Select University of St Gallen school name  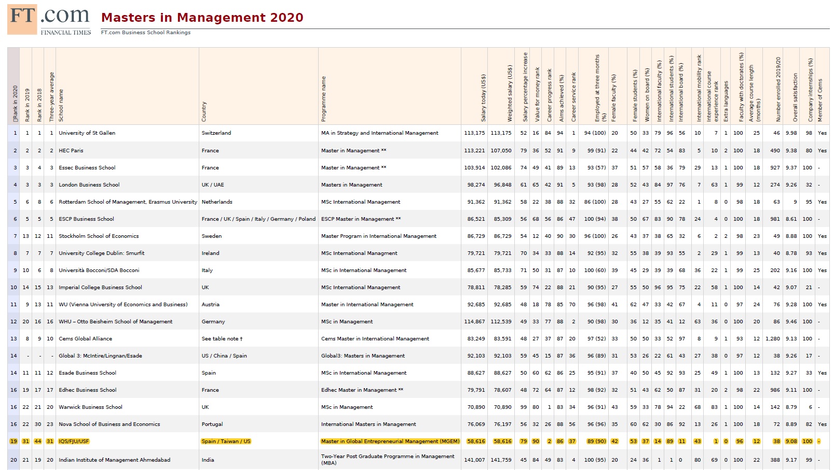click(x=87, y=133)
